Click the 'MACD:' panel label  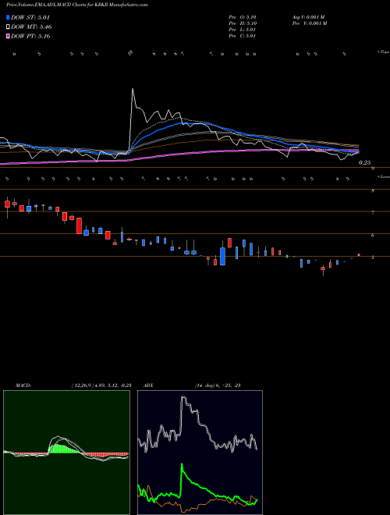click(x=23, y=385)
